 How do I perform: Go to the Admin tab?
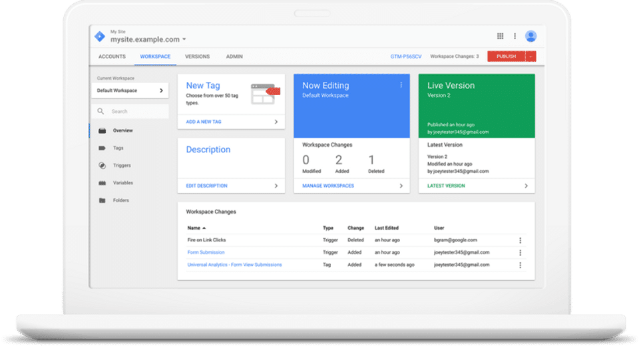click(234, 57)
